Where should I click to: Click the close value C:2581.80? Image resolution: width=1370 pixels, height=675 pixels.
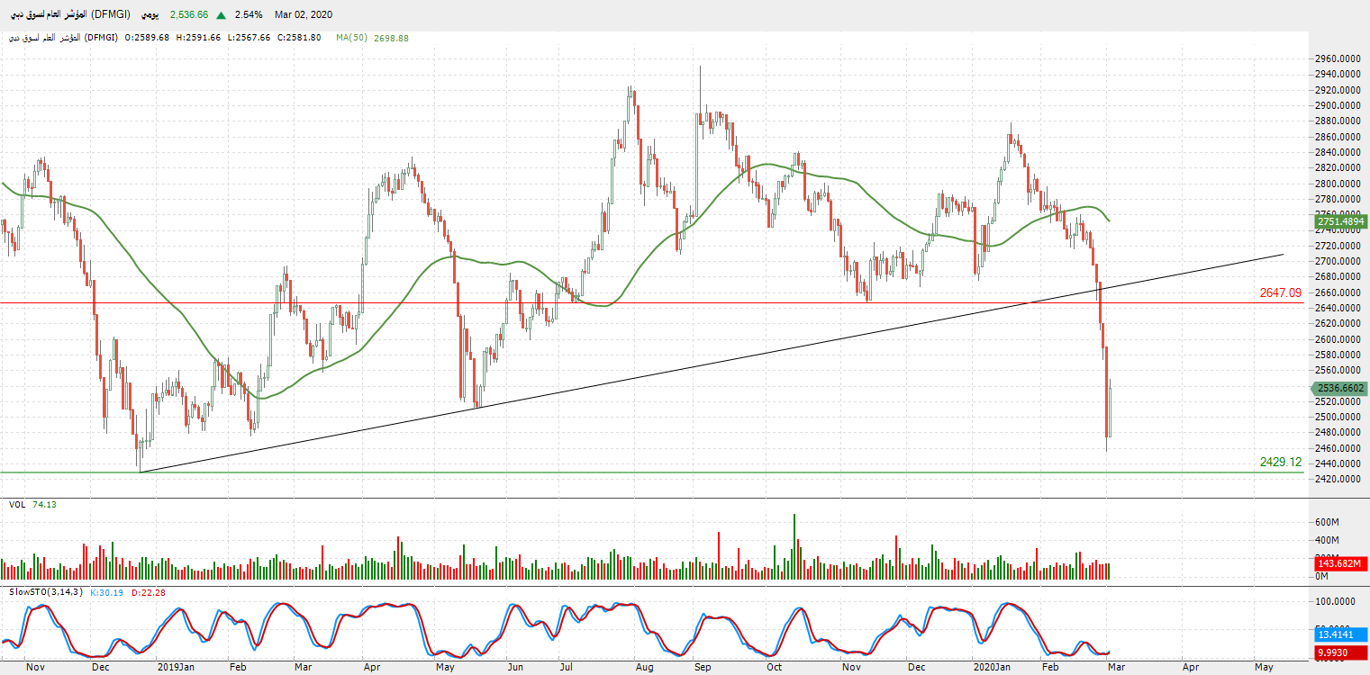(x=299, y=38)
